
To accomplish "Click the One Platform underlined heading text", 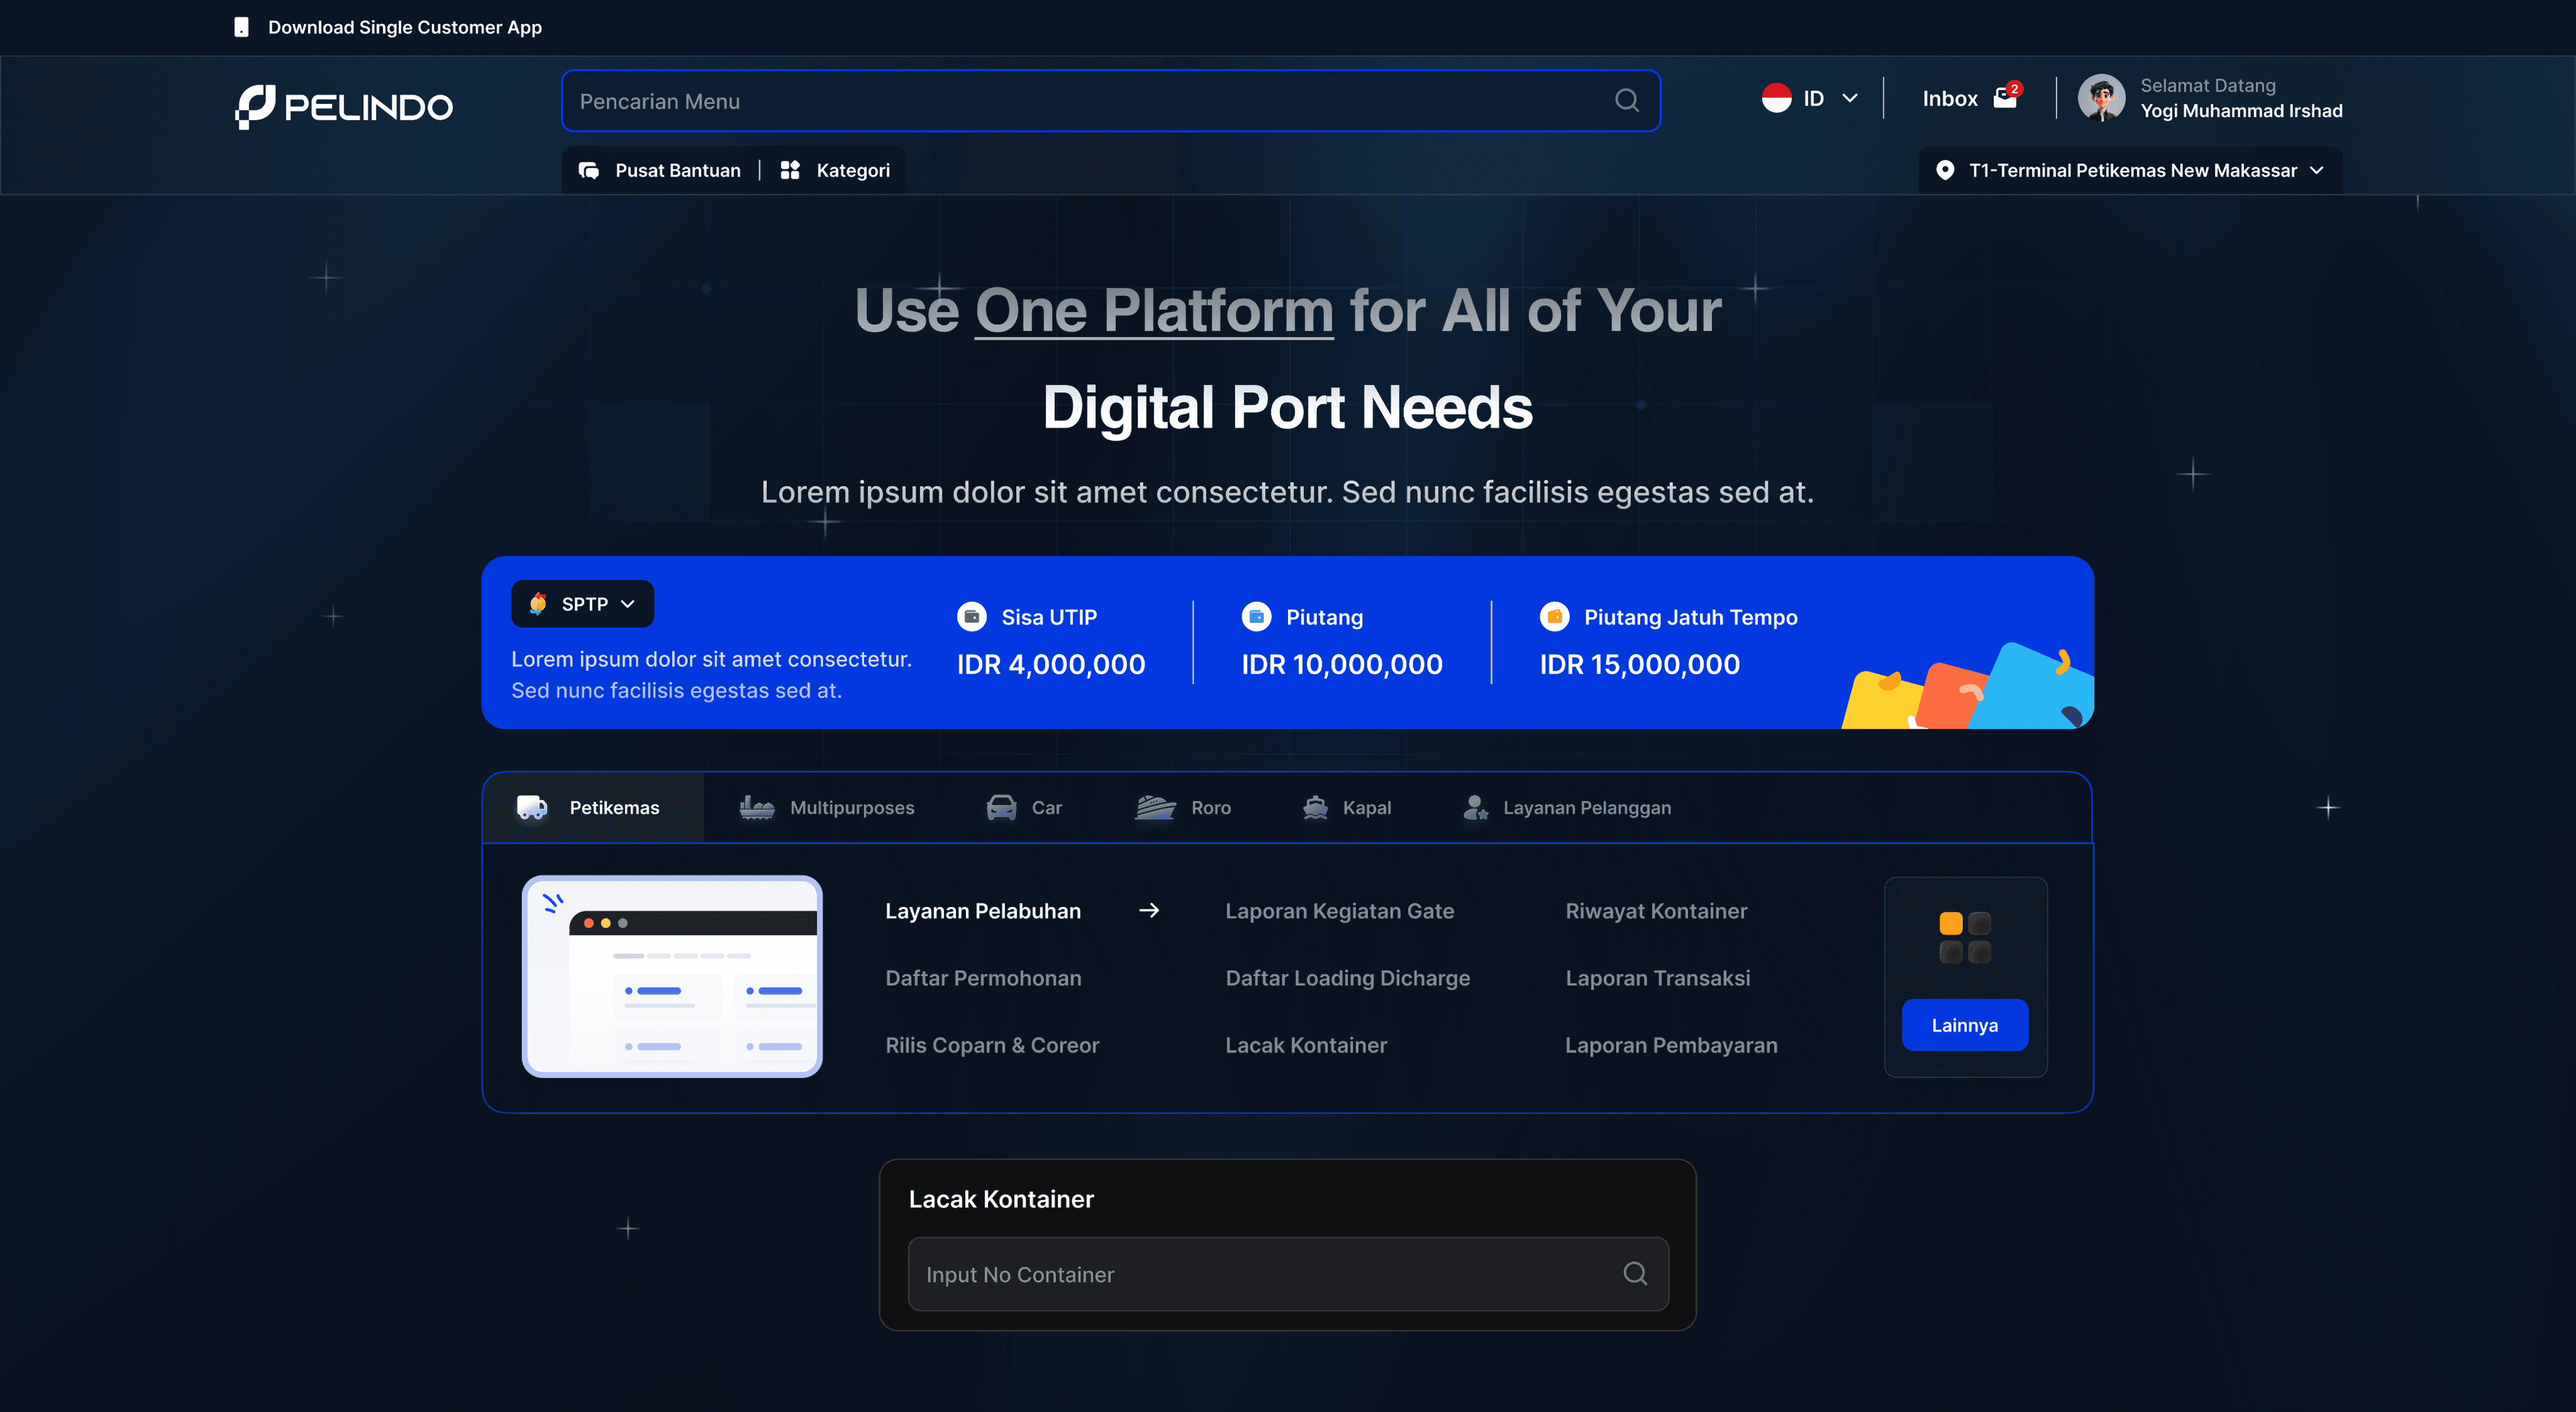I will coord(1153,310).
